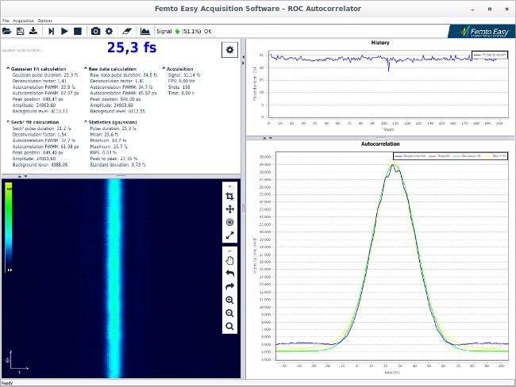Viewport: 516px width, 387px height.
Task: Open a file with the folder icon
Action: (x=7, y=31)
